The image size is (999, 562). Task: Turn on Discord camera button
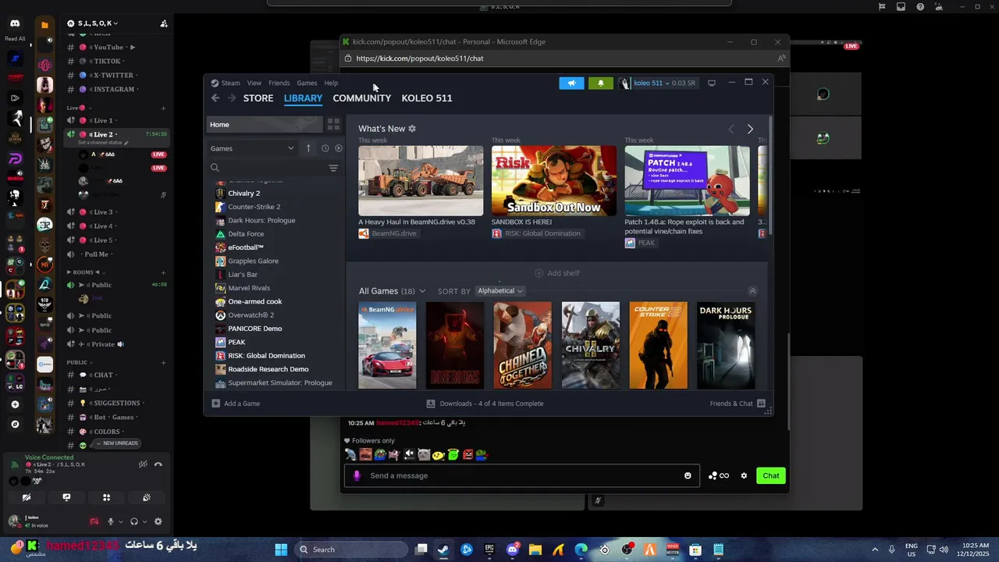tap(26, 497)
